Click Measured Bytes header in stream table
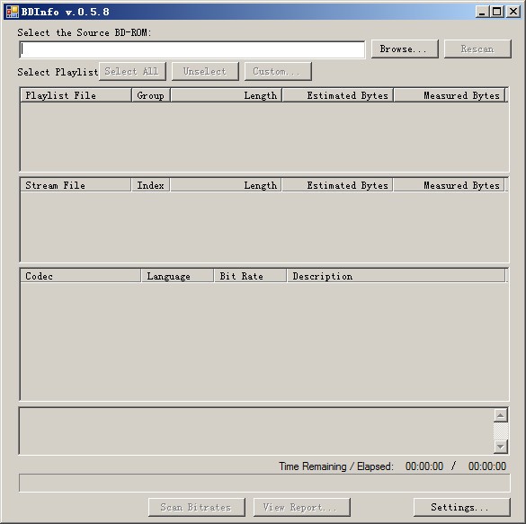Image resolution: width=526 pixels, height=524 pixels. pyautogui.click(x=450, y=185)
